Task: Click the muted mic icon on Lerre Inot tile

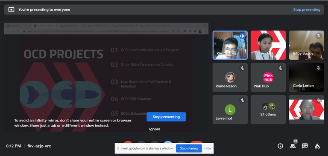Action: (242, 101)
